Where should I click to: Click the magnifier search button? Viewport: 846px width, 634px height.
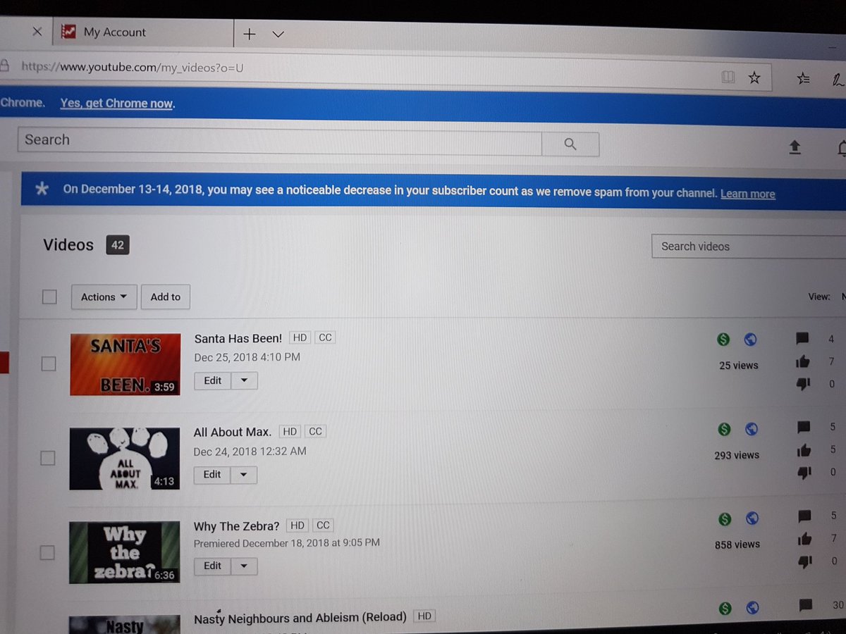(570, 144)
